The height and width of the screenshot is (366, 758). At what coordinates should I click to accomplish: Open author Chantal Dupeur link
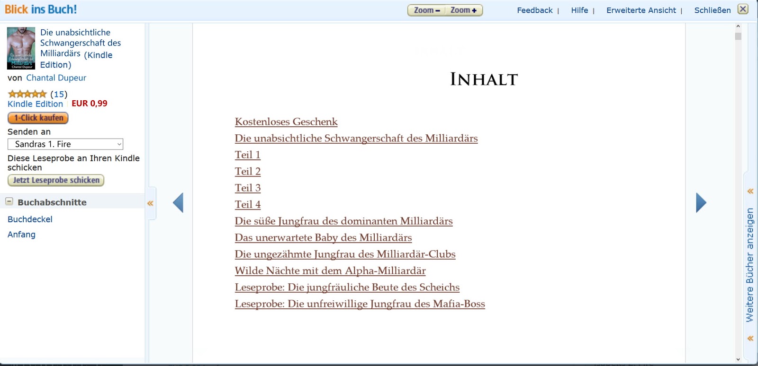coord(56,78)
